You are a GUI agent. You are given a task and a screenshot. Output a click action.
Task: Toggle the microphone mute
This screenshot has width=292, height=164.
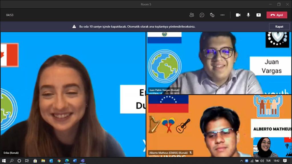[248, 15]
